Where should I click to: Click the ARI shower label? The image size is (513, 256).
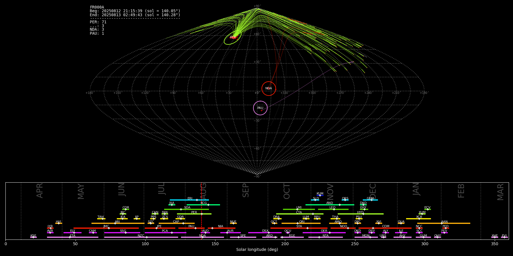click(117, 222)
